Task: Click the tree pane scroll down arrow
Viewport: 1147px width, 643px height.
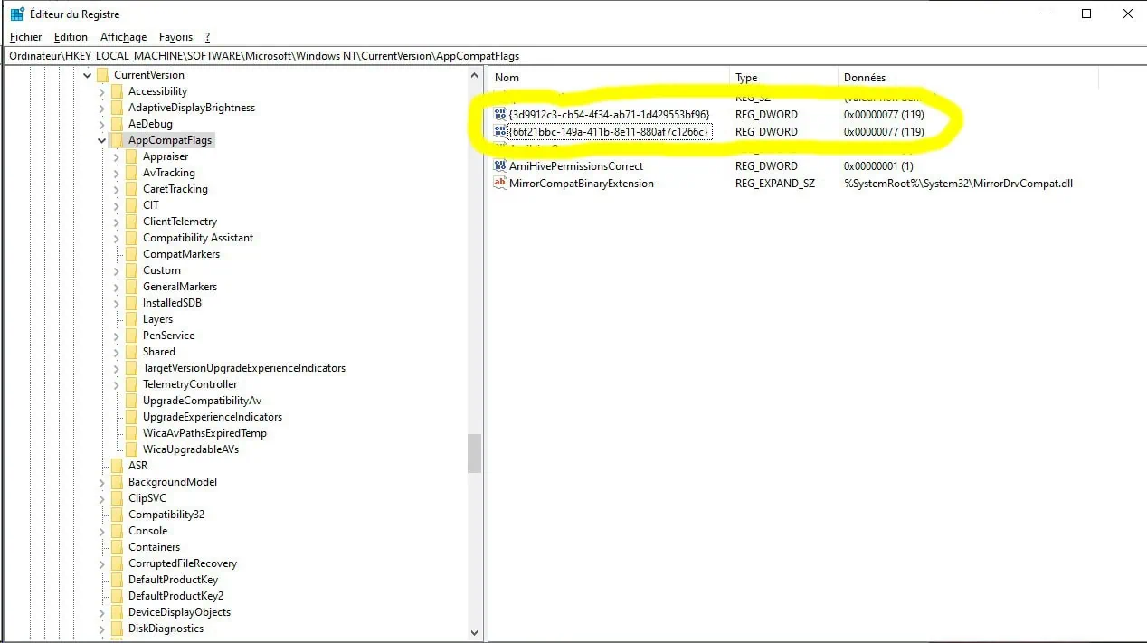Action: pyautogui.click(x=475, y=633)
